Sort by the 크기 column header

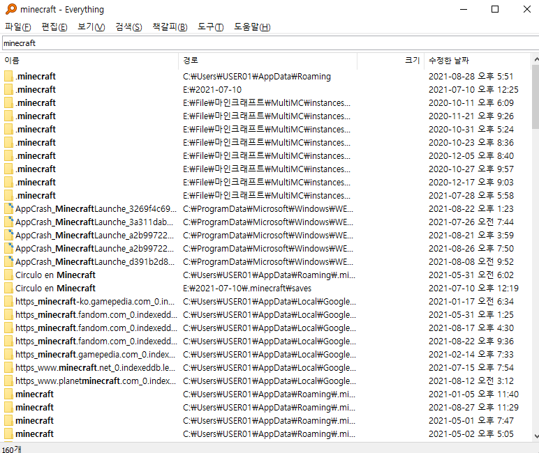390,61
